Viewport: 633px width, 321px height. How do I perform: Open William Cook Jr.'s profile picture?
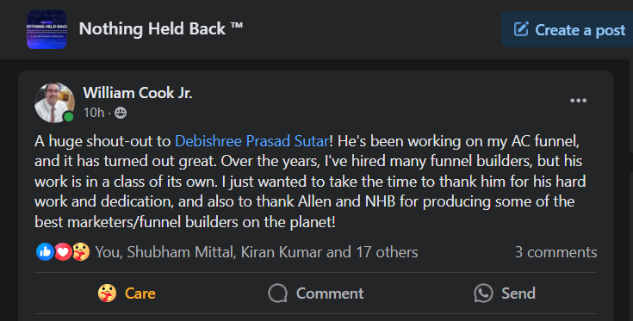pyautogui.click(x=54, y=102)
